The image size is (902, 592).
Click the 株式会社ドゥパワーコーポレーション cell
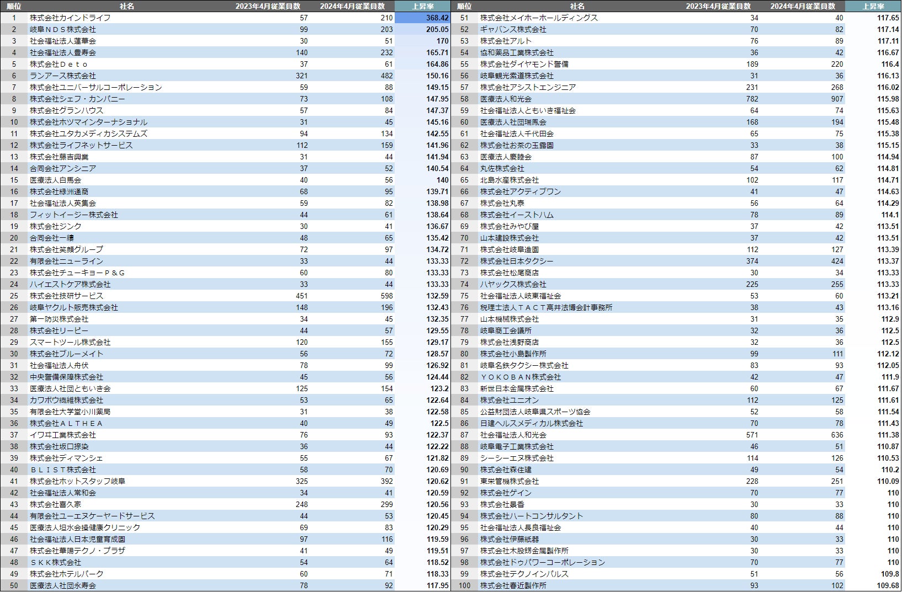543,562
